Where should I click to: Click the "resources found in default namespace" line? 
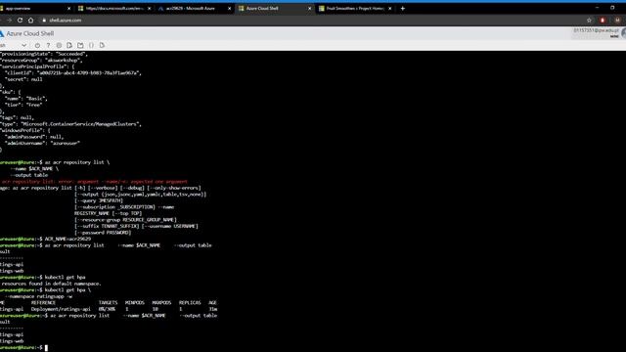[51, 284]
